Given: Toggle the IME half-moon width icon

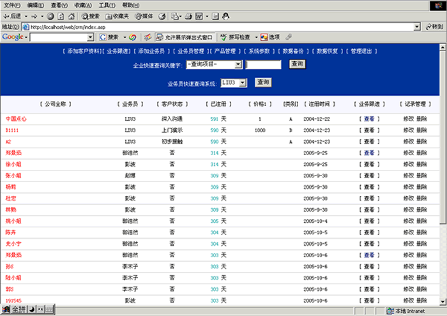Looking at the screenshot, I should coord(32,309).
